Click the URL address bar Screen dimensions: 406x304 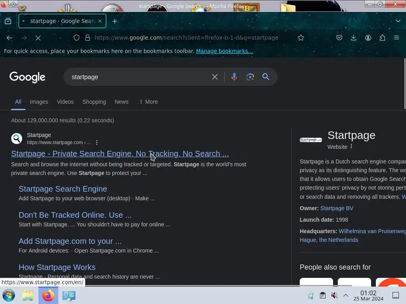coord(186,38)
